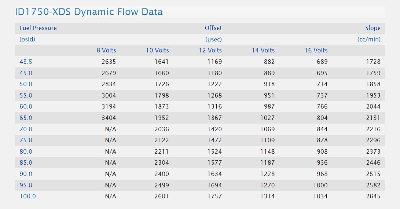Click the 16 Volts column header

tap(316, 50)
